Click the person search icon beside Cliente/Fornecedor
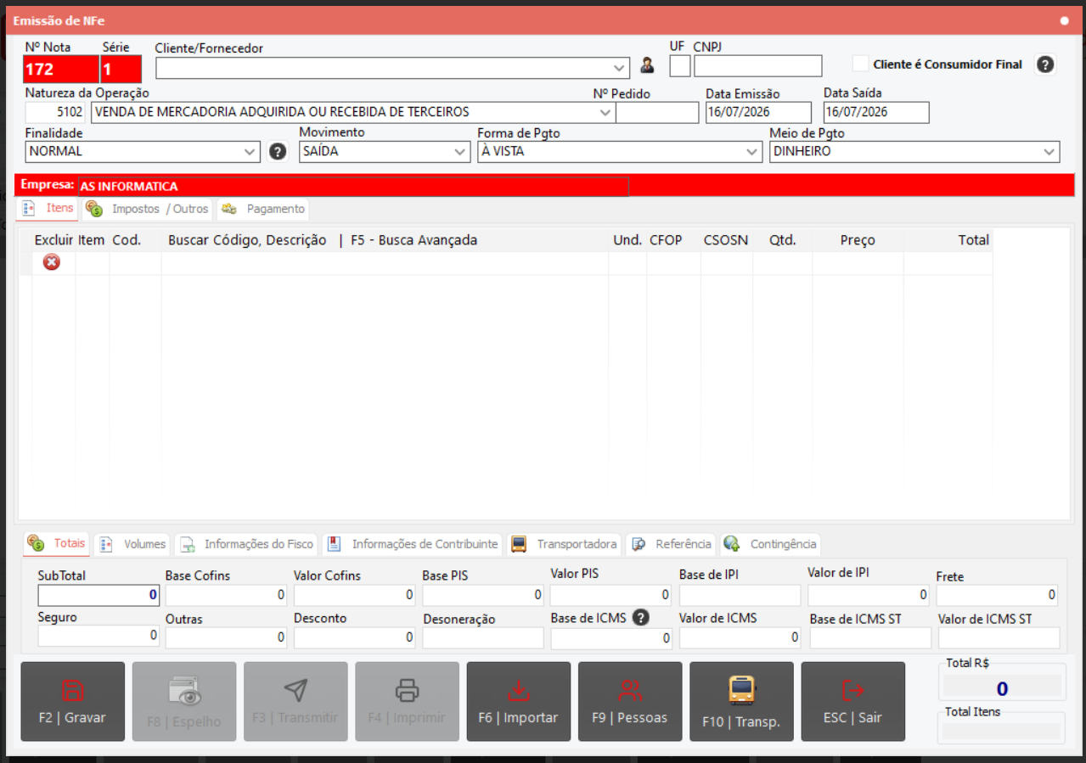The image size is (1086, 763). pos(647,65)
